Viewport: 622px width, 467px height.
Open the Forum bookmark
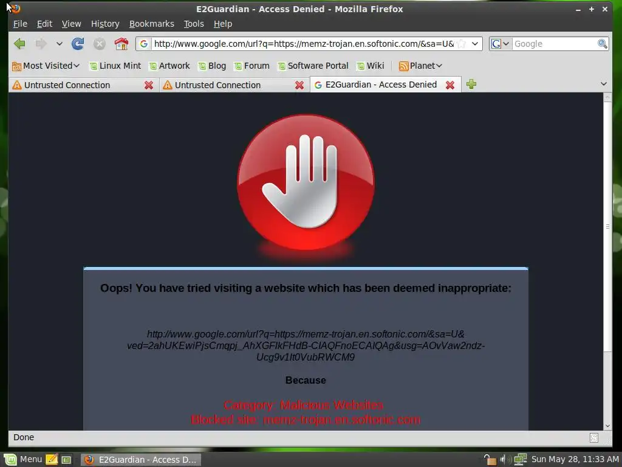tap(252, 66)
